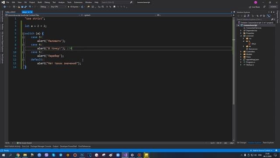Select the Solution 'LessonsJavascript' root node
Screen dimensions: 280x158
click(x=255, y=23)
